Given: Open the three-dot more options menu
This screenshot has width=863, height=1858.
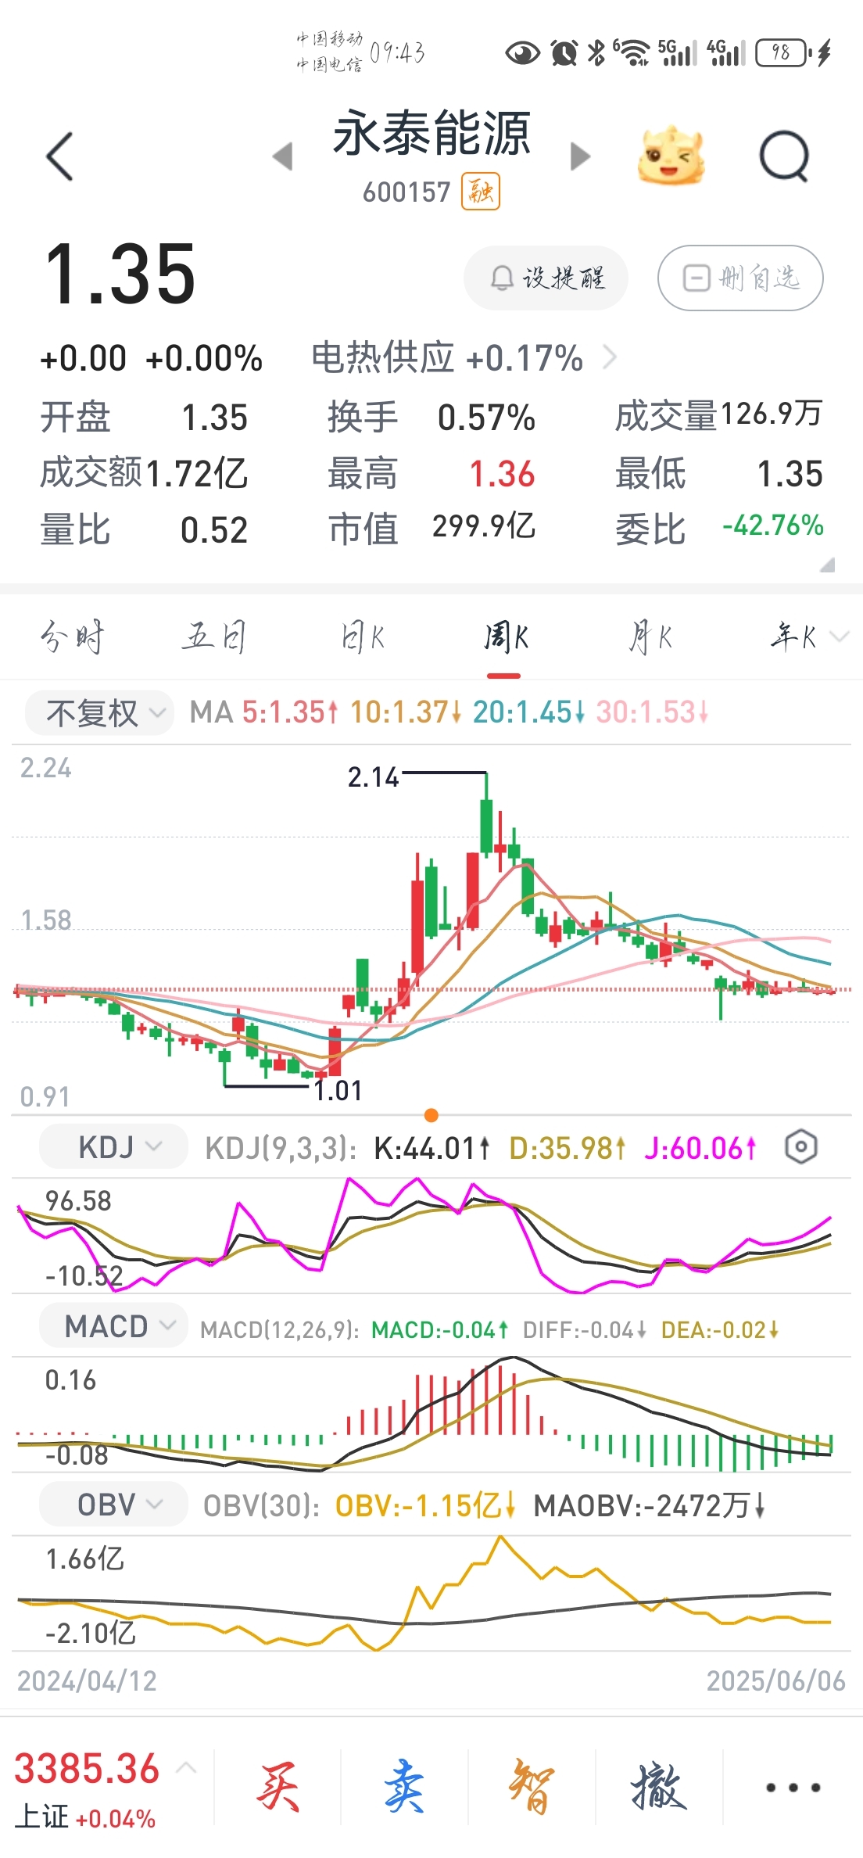Looking at the screenshot, I should (x=793, y=1787).
